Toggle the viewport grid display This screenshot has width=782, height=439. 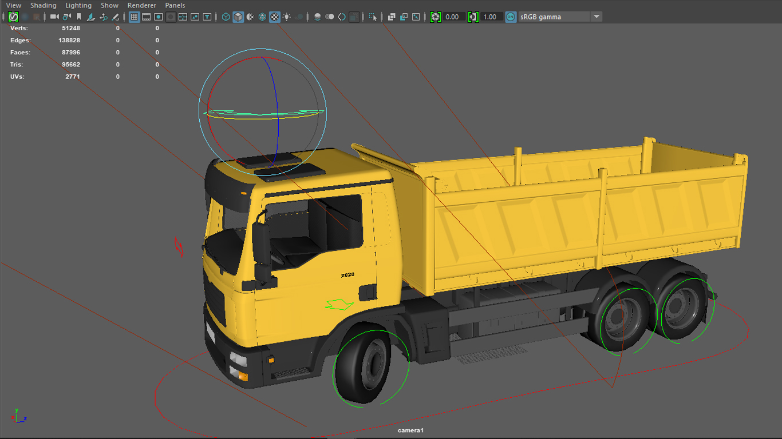click(x=134, y=17)
